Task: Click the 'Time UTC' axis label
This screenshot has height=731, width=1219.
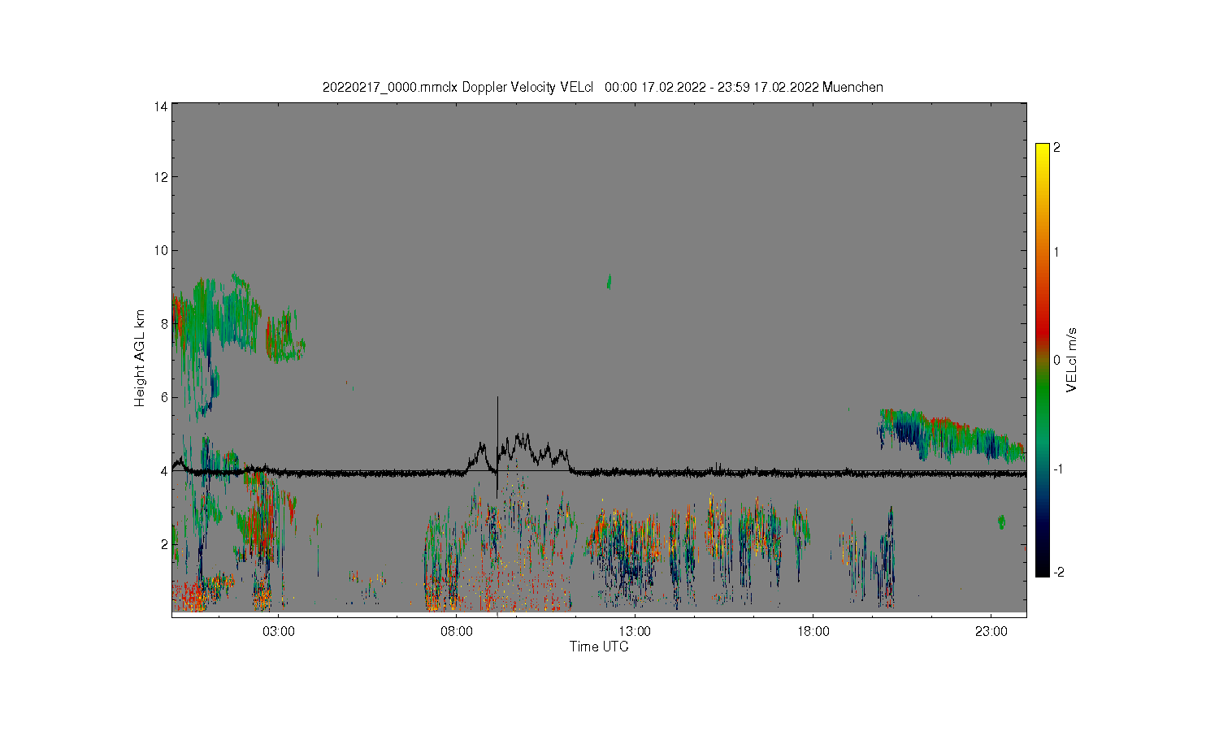Action: tap(599, 647)
